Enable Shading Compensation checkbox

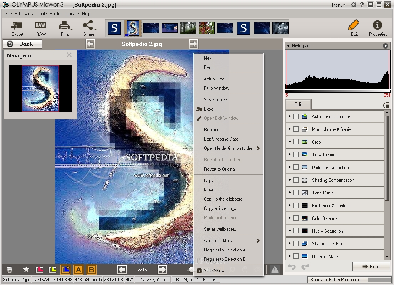pos(296,180)
